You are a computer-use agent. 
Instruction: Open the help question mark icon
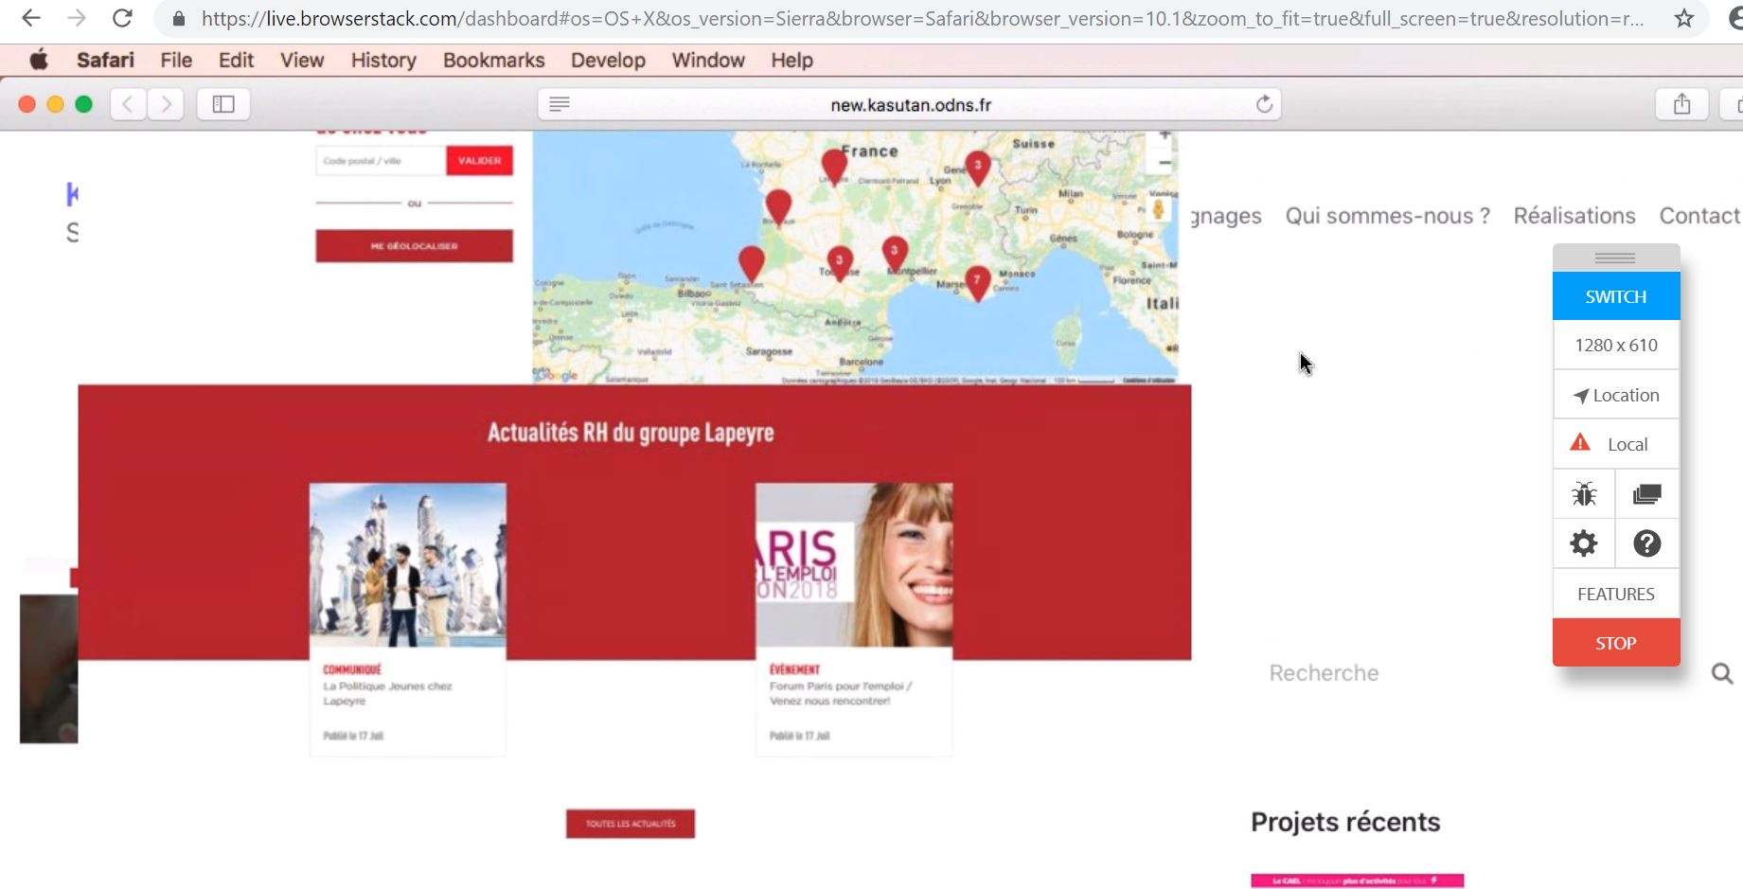1647,543
